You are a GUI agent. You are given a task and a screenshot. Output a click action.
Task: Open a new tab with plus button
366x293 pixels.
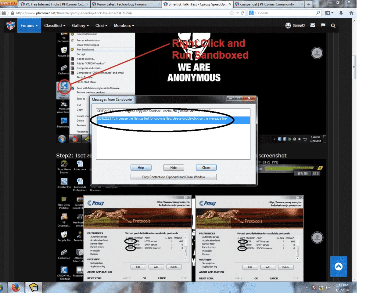pyautogui.click(x=309, y=4)
